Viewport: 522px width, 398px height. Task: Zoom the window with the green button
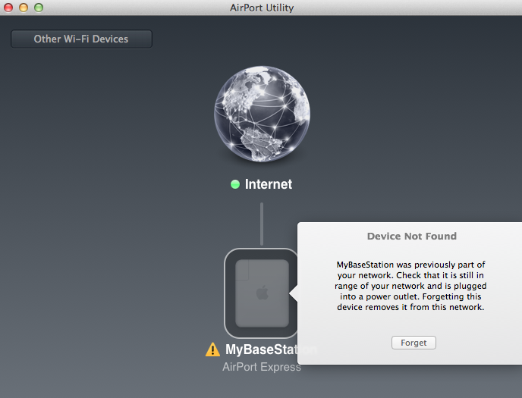coord(39,8)
